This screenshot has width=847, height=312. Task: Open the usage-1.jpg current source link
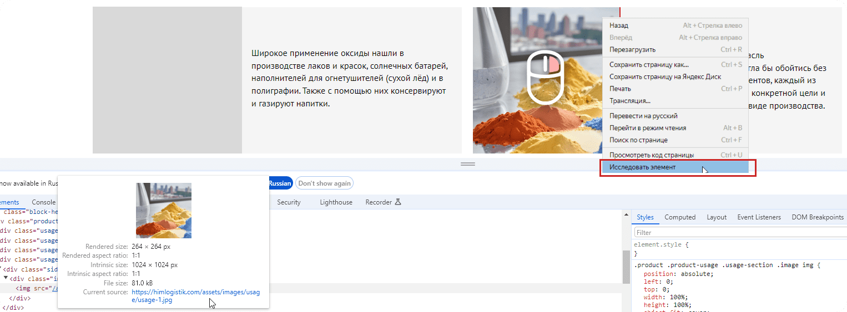tap(195, 296)
